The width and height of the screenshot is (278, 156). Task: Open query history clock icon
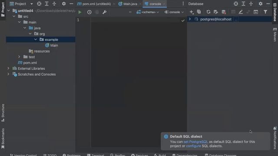tap(89, 12)
